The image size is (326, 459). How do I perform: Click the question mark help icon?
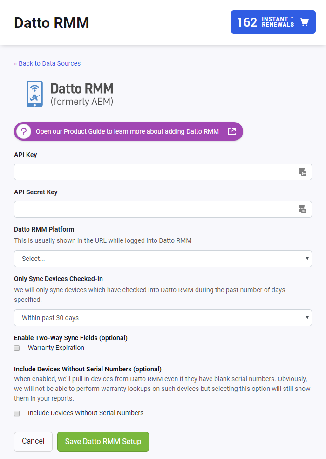point(24,131)
